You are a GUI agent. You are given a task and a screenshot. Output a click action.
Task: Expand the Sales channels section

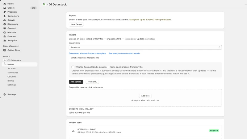[11, 46]
